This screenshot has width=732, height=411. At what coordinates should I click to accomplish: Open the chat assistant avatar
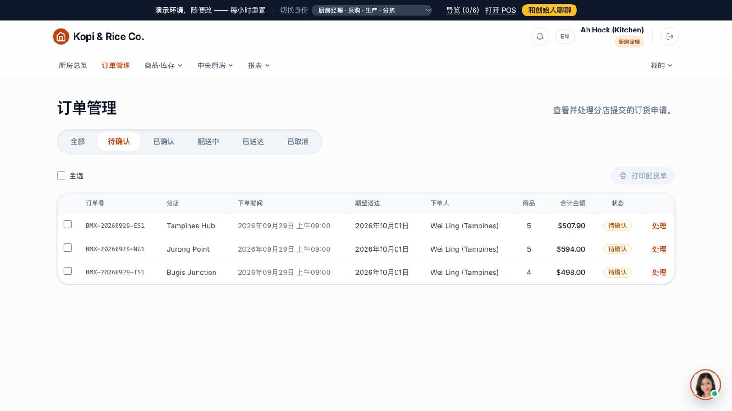pyautogui.click(x=705, y=385)
